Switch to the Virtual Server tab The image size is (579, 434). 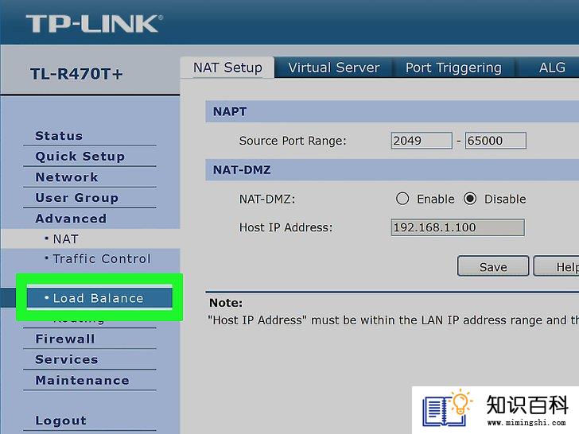pos(334,68)
